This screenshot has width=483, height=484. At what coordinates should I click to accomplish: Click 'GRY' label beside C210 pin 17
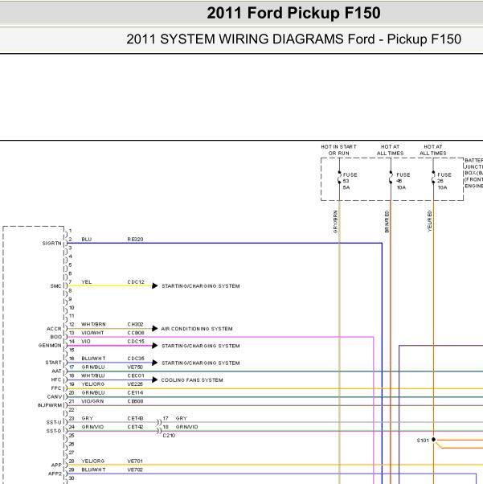click(182, 418)
